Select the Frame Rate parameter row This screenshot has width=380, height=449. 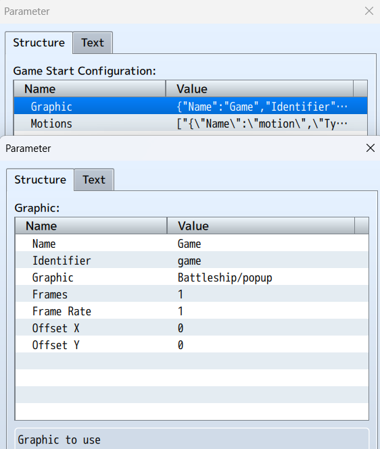coord(192,311)
